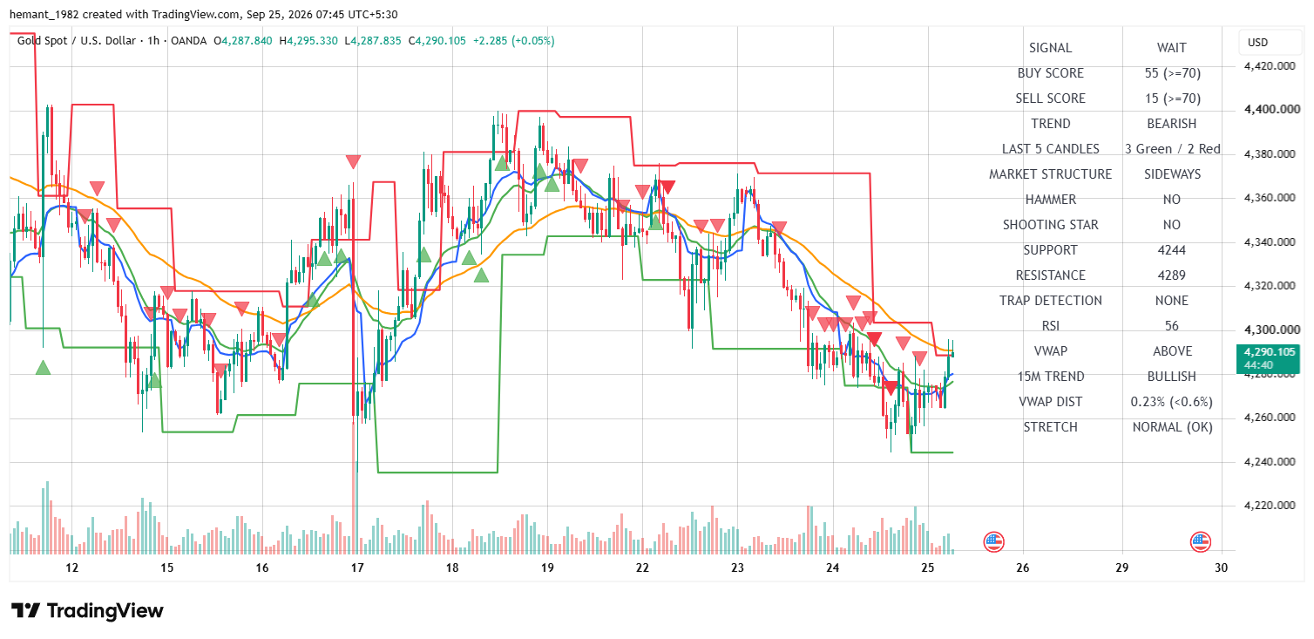Screen dimensions: 1314x639
Task: Click the BULLISH value in the 15M TREND row
Action: (x=1172, y=377)
